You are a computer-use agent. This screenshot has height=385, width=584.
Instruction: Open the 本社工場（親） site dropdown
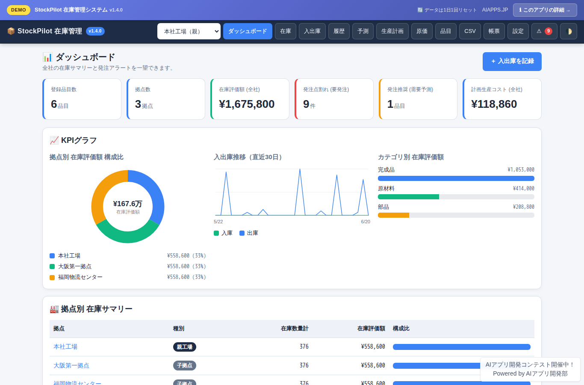[x=189, y=31]
